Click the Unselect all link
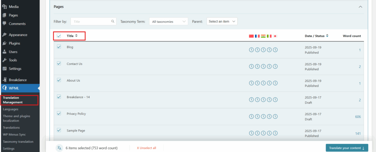Screen dimensions: 376x152 [146, 148]
